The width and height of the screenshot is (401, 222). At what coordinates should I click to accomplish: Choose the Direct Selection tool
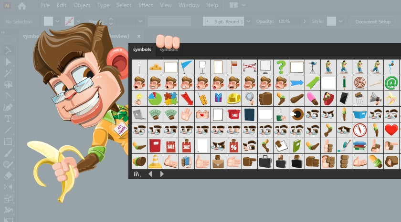point(8,61)
